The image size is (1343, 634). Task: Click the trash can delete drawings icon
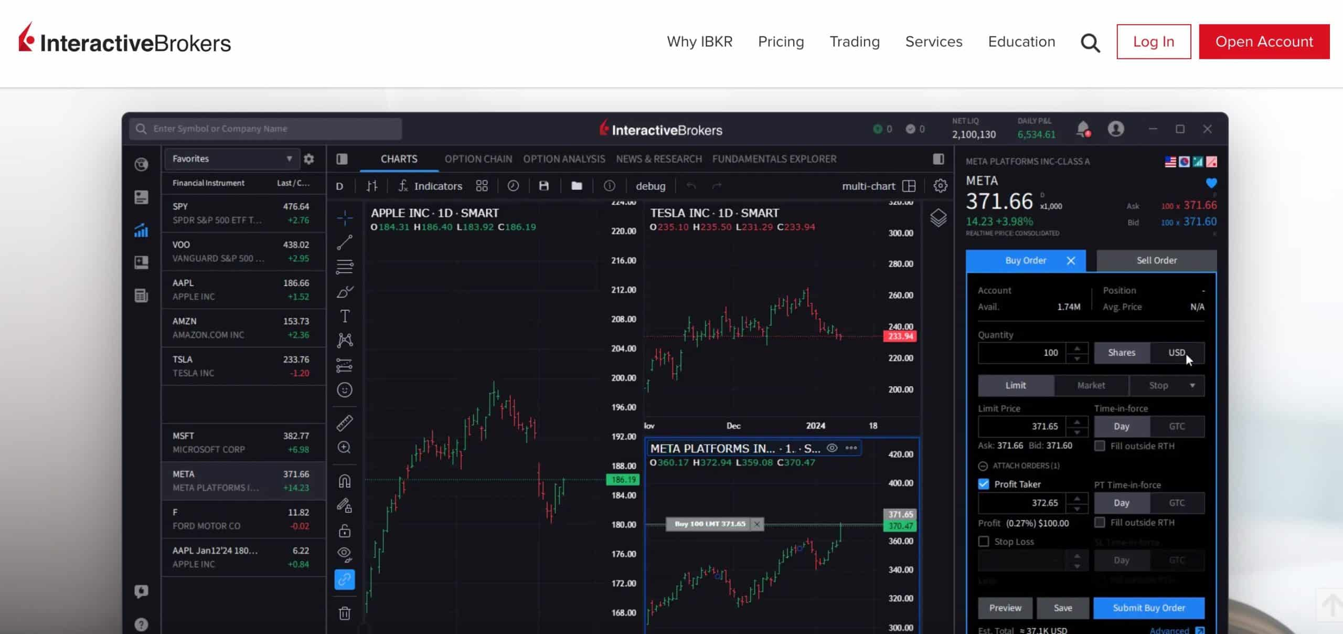pyautogui.click(x=345, y=613)
